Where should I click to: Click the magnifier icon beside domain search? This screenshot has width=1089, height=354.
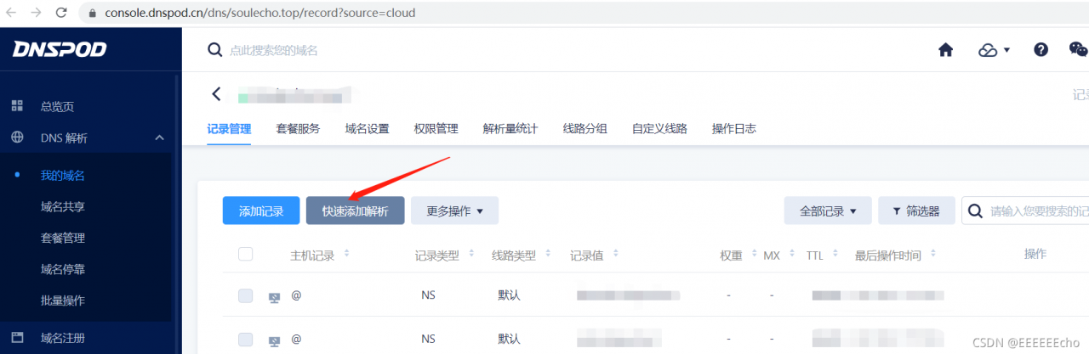click(x=215, y=50)
